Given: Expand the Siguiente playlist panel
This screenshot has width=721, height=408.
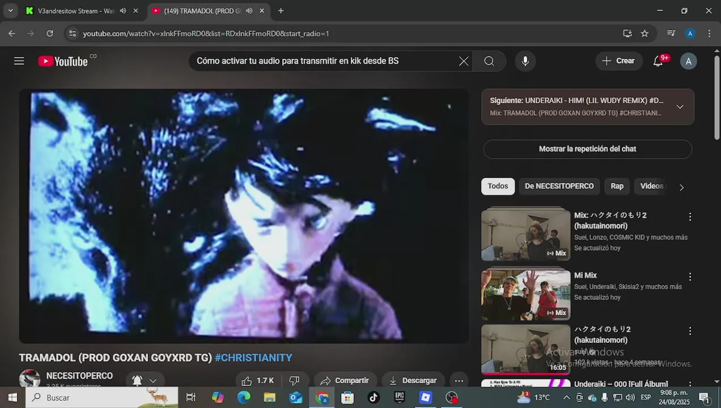Looking at the screenshot, I should click(x=680, y=107).
